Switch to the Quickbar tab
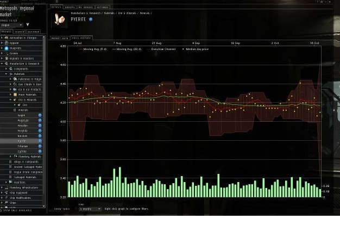The width and height of the screenshot is (340, 225). click(x=33, y=32)
